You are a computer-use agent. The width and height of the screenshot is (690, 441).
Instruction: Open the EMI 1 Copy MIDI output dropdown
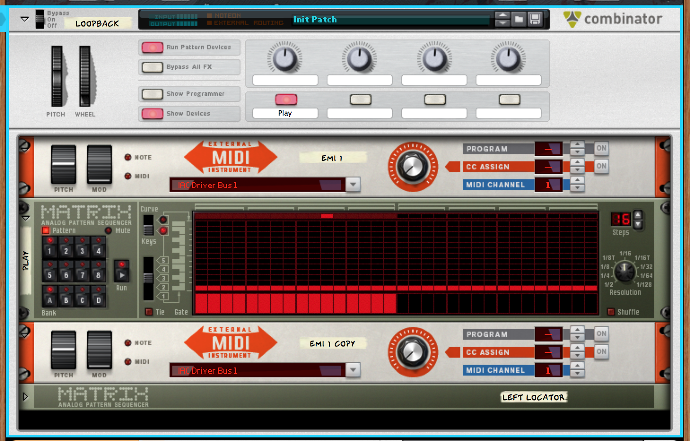tap(353, 370)
